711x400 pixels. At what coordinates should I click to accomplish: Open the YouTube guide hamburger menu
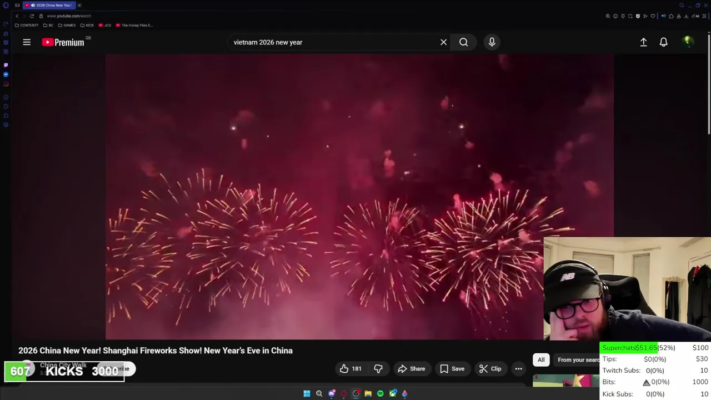click(x=27, y=42)
